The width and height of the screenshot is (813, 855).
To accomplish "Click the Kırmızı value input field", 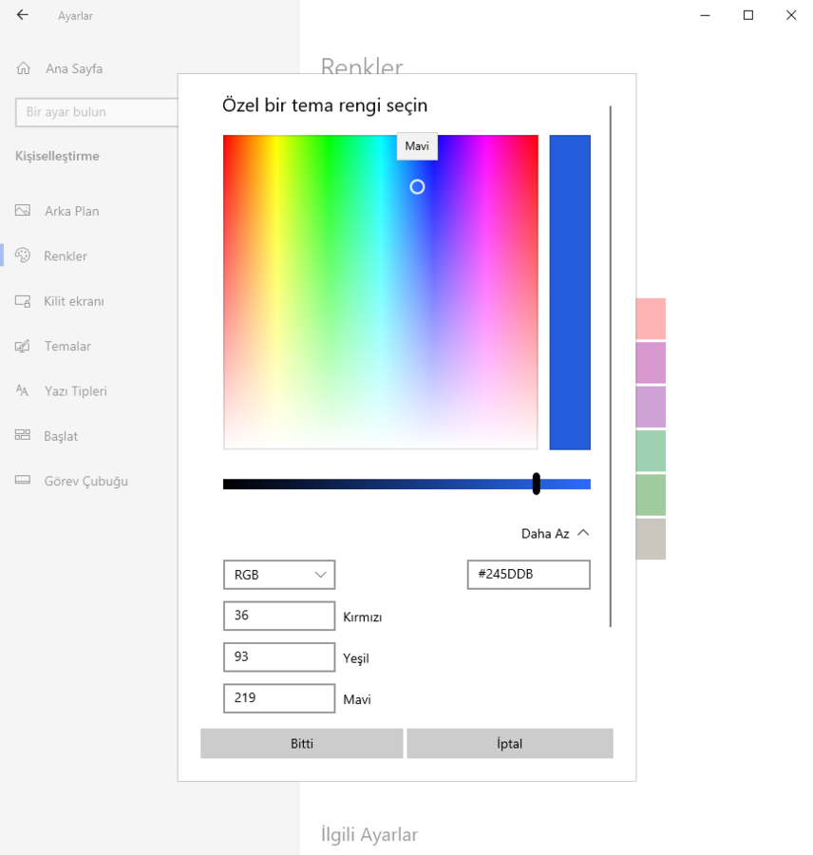I will coord(278,616).
